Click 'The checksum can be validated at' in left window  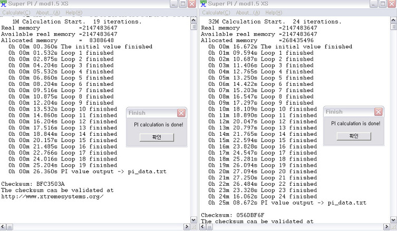point(57,190)
